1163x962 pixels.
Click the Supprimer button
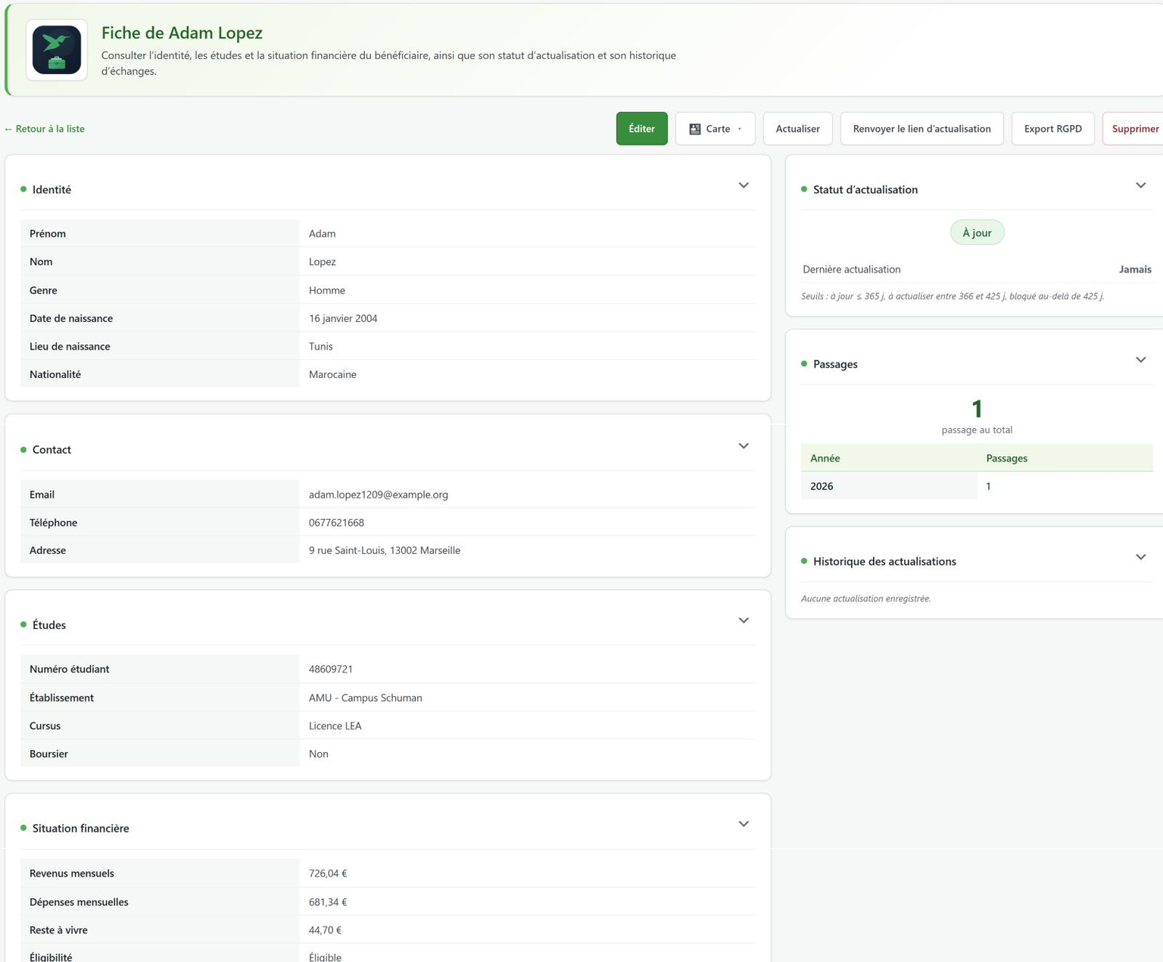point(1134,129)
